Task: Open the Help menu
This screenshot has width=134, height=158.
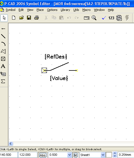Action: [111, 10]
